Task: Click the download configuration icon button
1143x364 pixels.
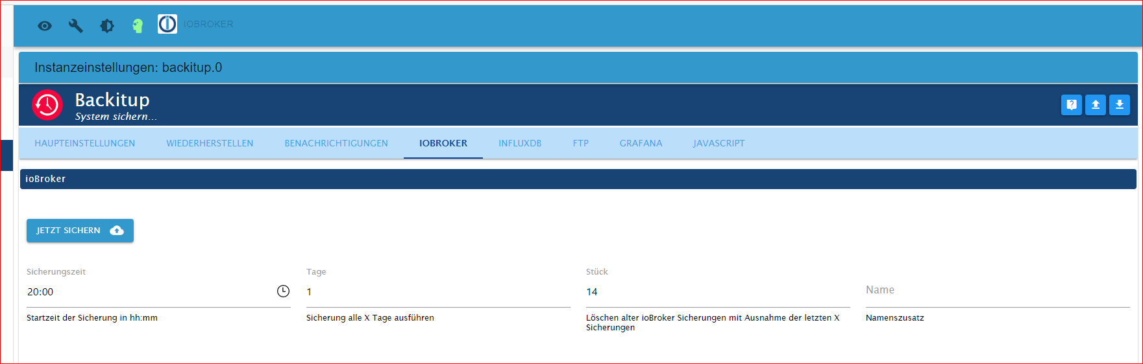Action: (1120, 105)
